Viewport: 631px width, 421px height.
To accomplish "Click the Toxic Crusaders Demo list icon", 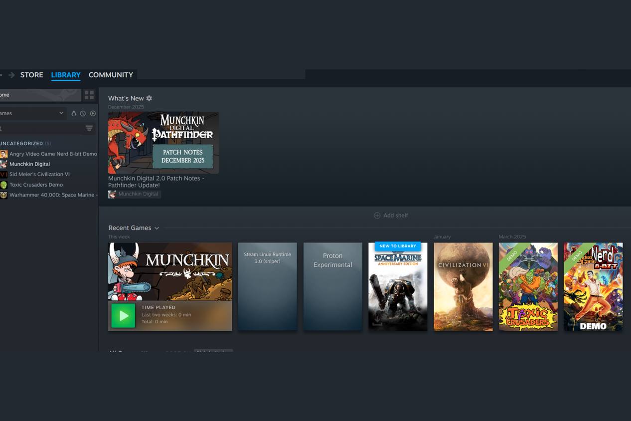I will (x=3, y=185).
